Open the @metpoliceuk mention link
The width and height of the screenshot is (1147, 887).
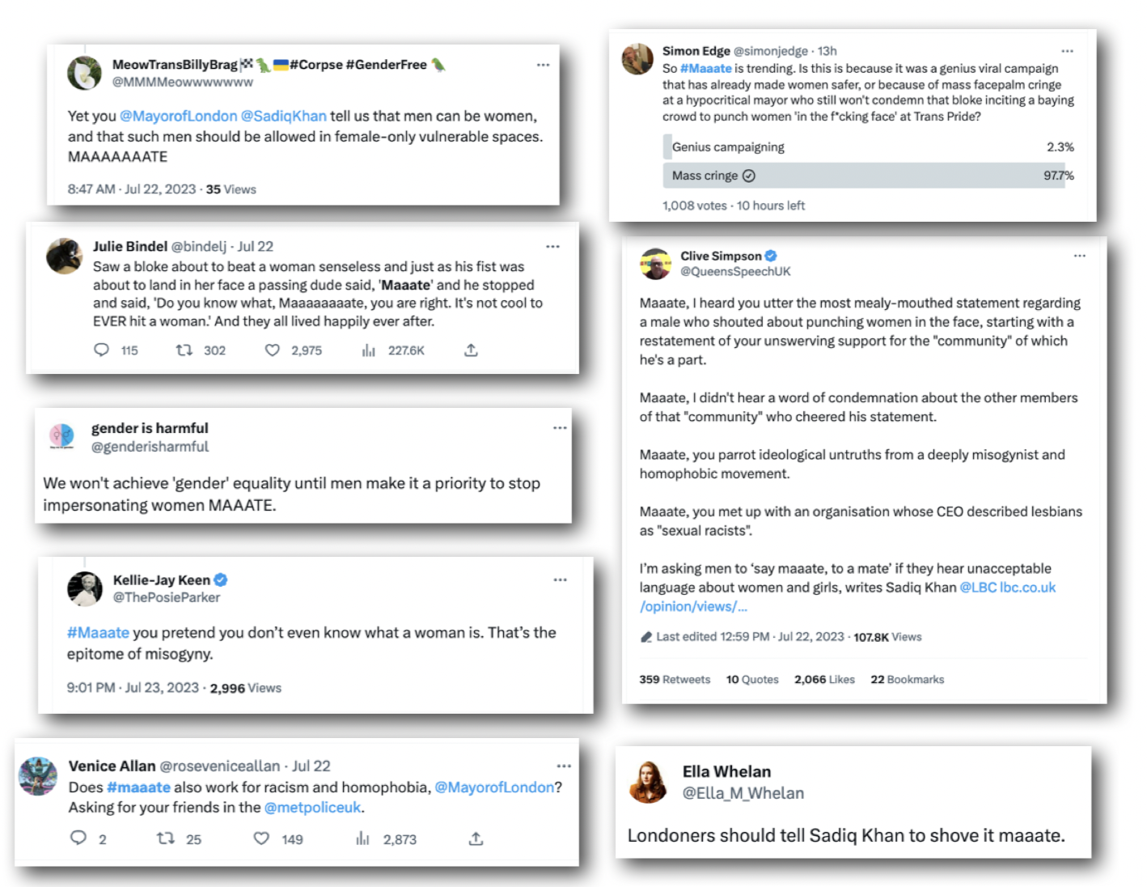[x=313, y=807]
